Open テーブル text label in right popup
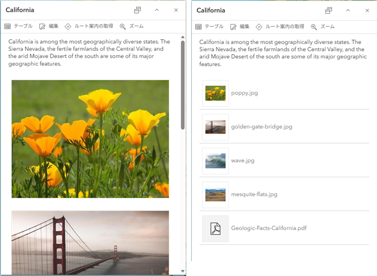The height and width of the screenshot is (276, 377). [214, 27]
